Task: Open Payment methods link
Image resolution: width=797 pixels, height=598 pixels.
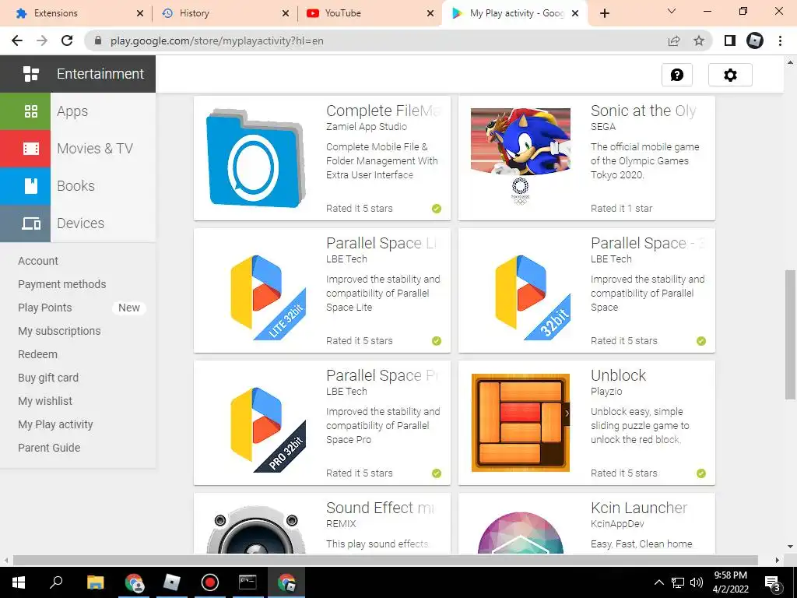Action: [x=62, y=284]
